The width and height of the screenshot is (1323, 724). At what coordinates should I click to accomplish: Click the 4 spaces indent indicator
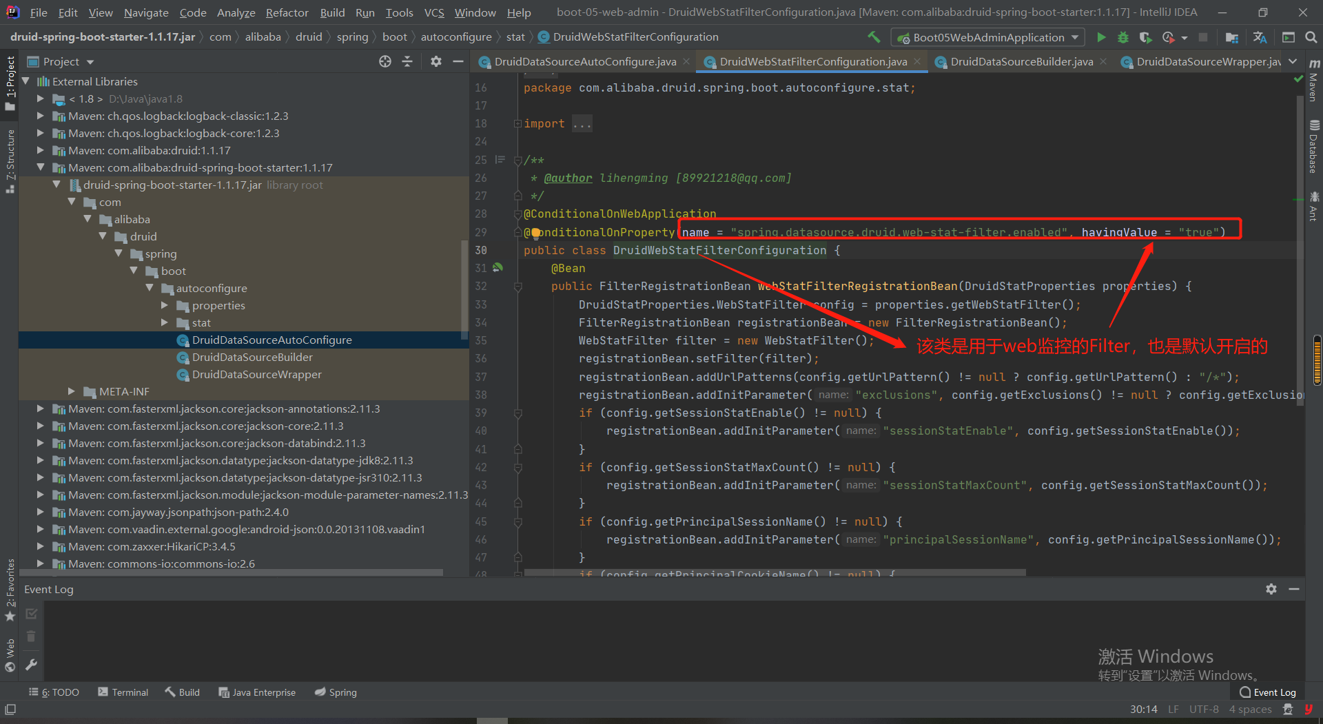coord(1250,709)
